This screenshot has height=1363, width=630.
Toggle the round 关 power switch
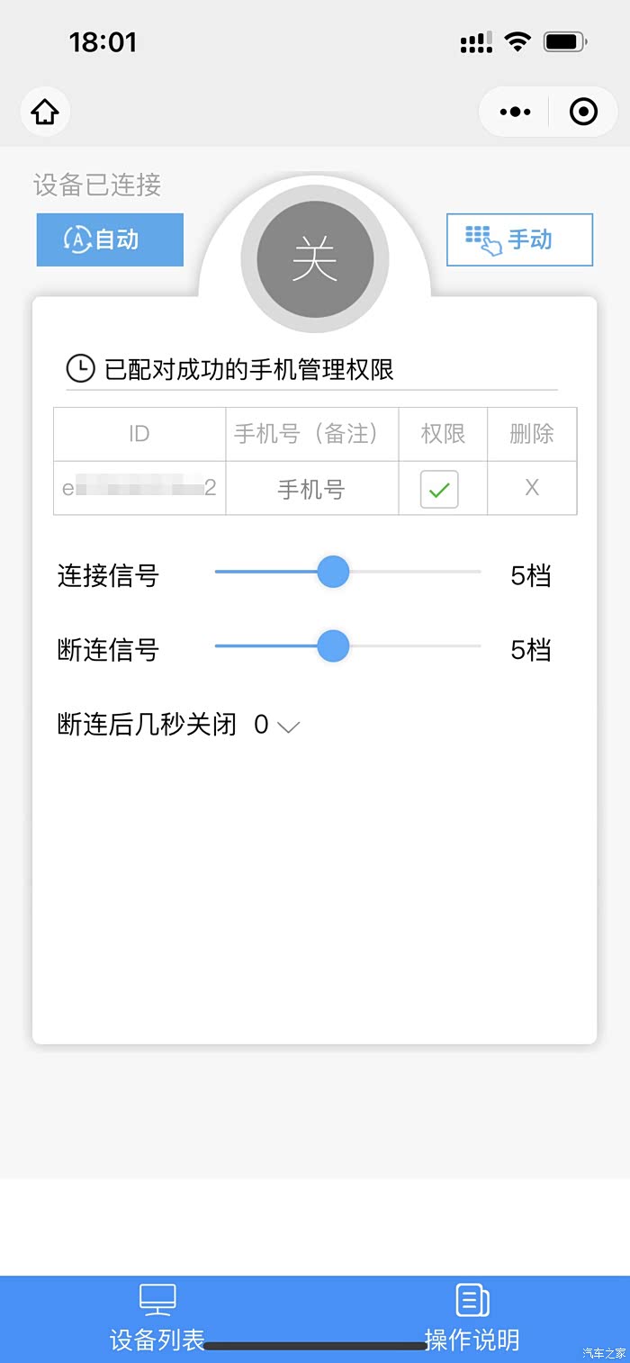(315, 258)
